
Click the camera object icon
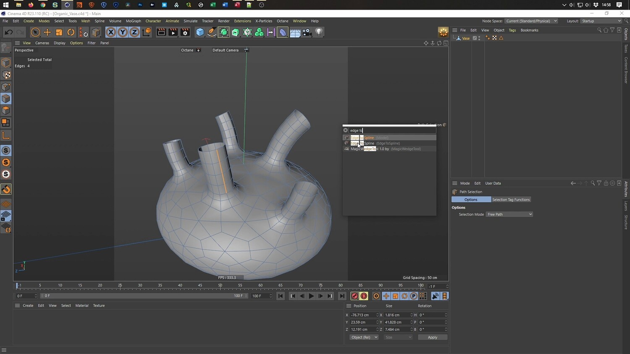tap(307, 32)
